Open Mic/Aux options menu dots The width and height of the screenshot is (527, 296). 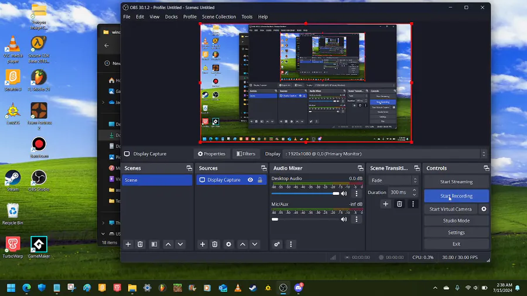(357, 219)
